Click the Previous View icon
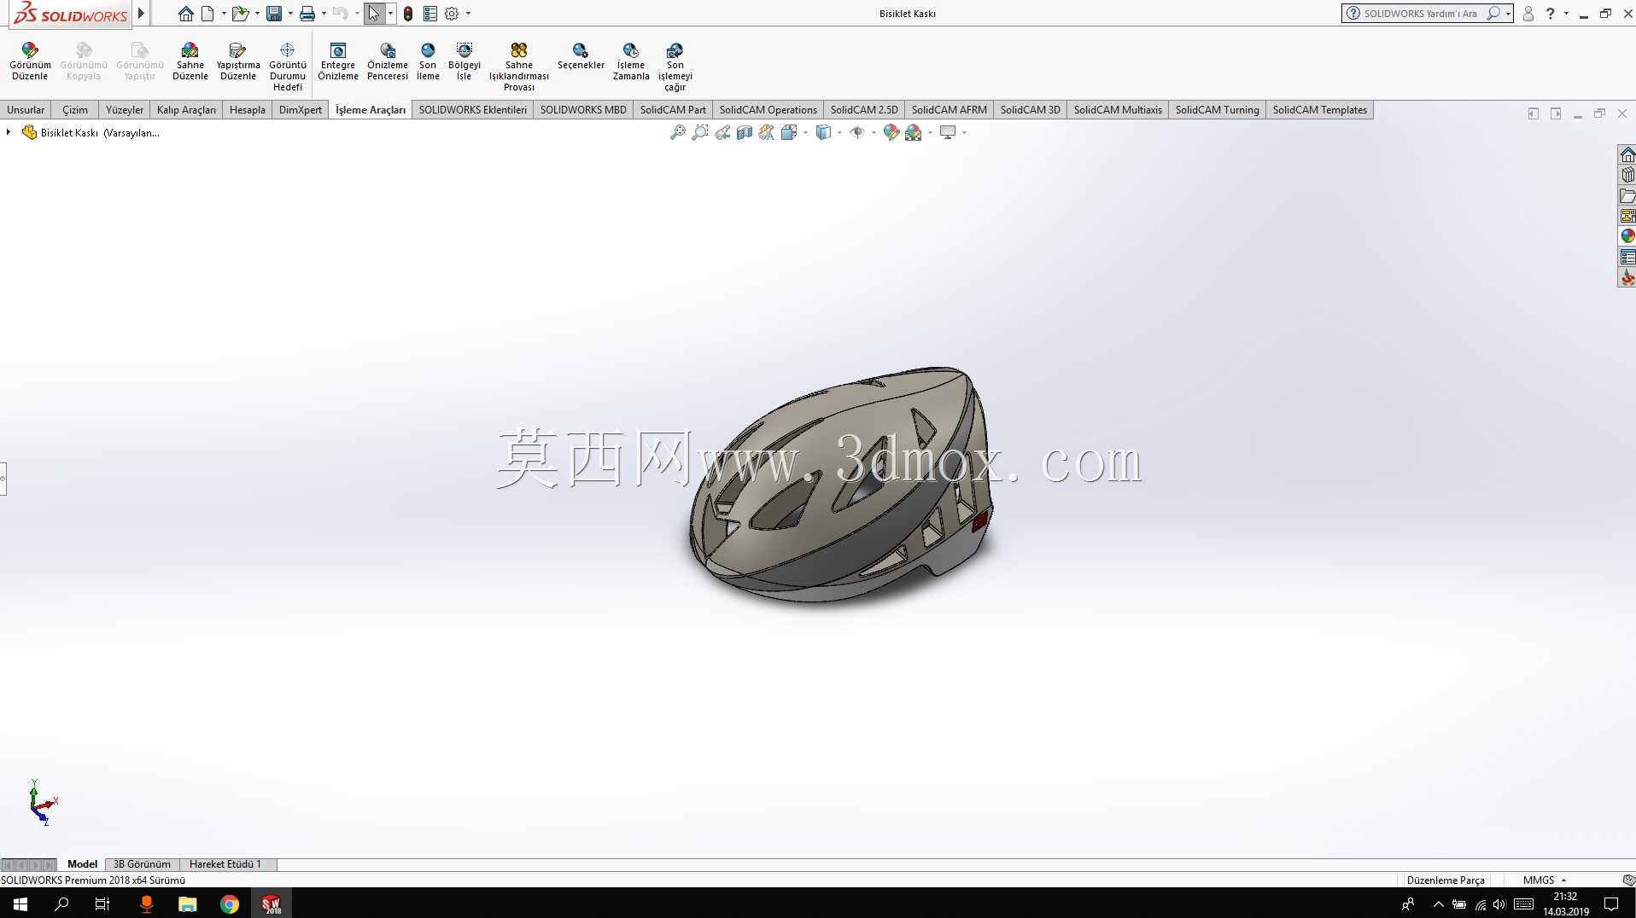The height and width of the screenshot is (918, 1636). point(722,132)
